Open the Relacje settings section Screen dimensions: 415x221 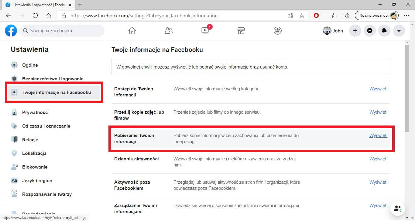[x=30, y=140]
